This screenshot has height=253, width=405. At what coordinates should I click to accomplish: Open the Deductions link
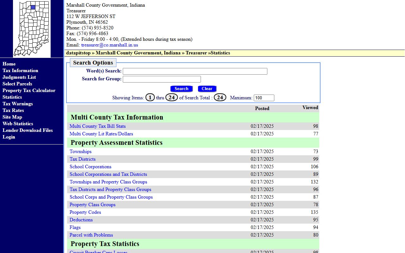pyautogui.click(x=81, y=220)
